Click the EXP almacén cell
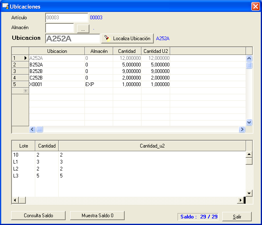The image size is (262, 225). click(99, 84)
